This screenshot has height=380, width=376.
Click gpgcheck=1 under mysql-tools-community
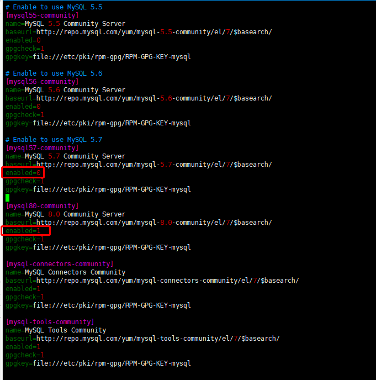click(25, 355)
